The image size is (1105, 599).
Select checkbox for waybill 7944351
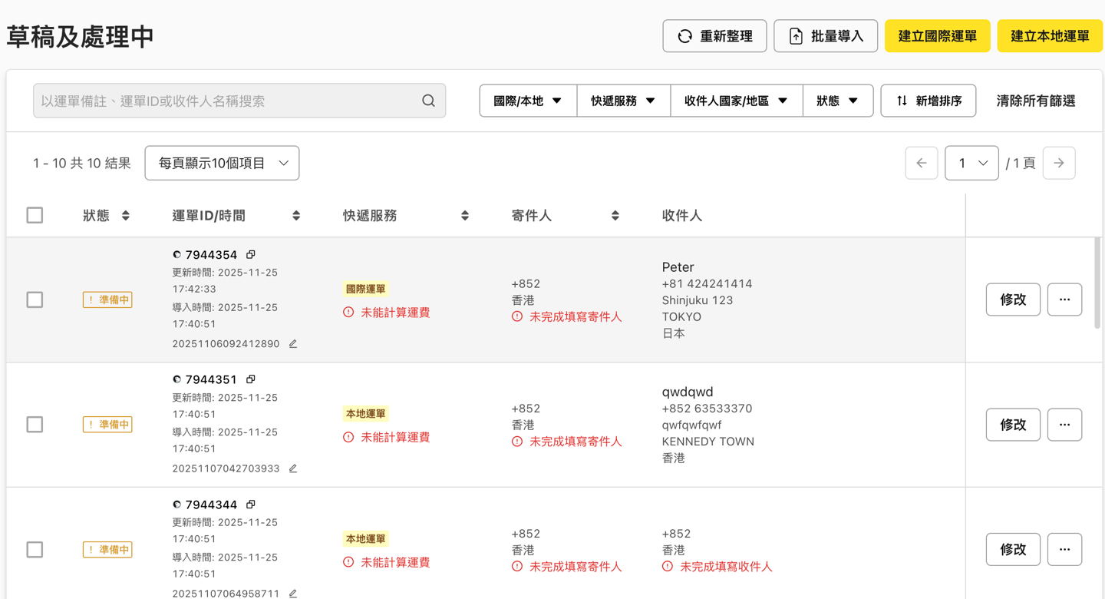[35, 425]
